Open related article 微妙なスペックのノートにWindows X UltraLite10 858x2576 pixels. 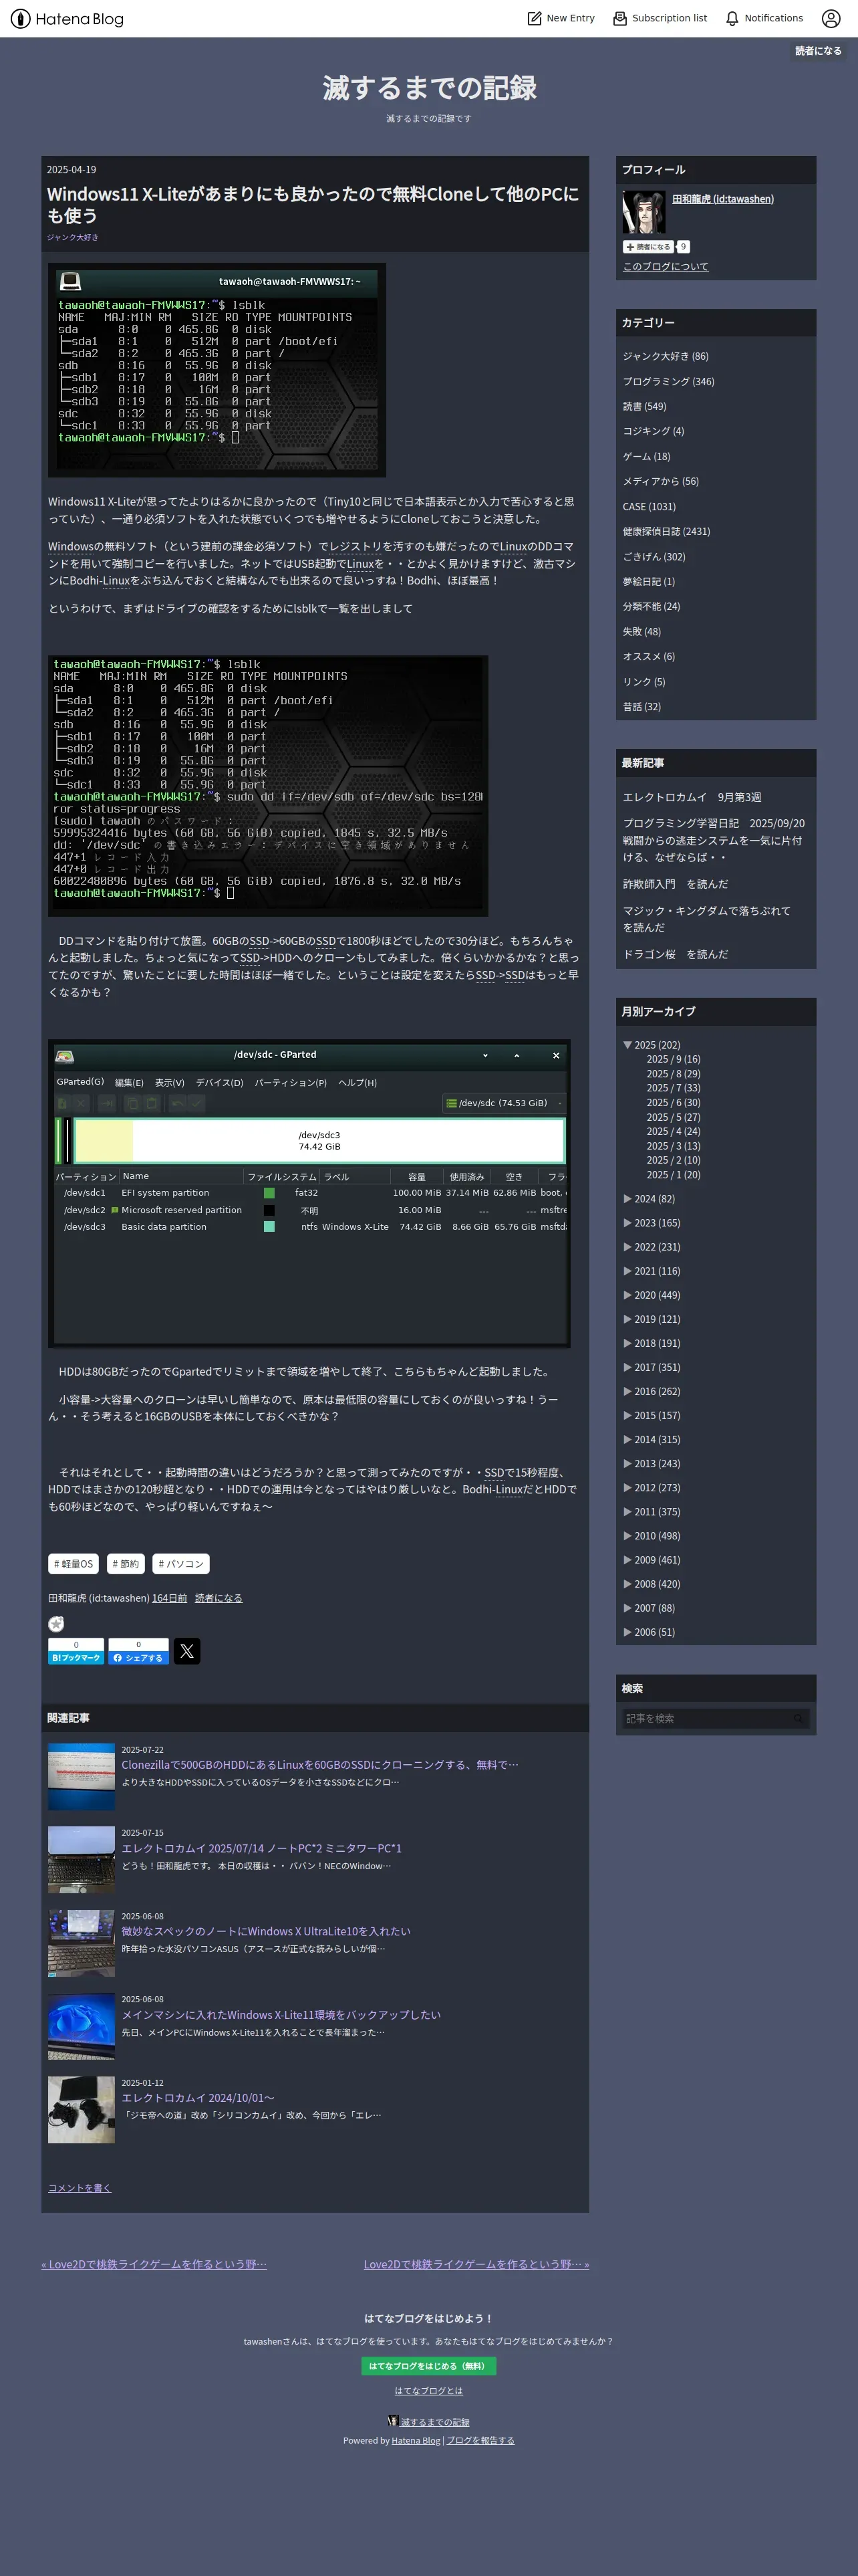click(266, 1931)
